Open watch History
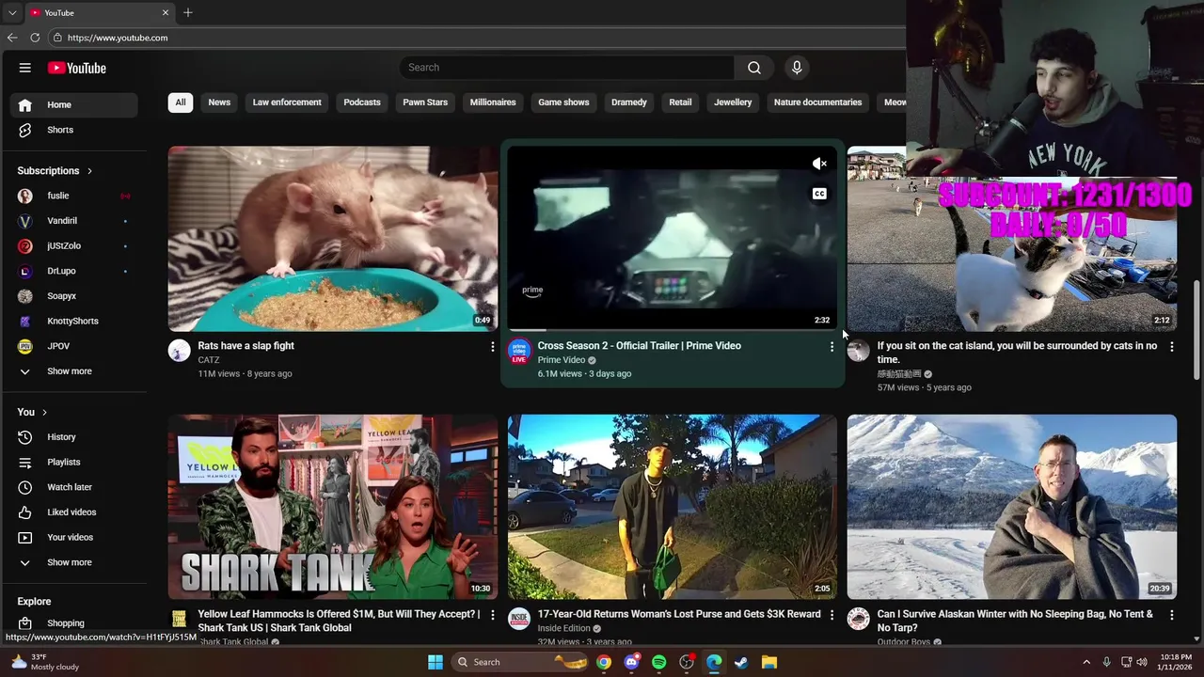The width and height of the screenshot is (1204, 677). coord(73,437)
